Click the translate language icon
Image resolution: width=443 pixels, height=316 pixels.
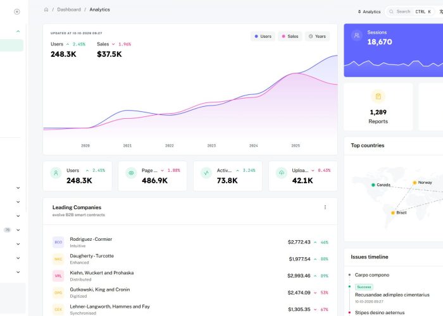point(440,11)
